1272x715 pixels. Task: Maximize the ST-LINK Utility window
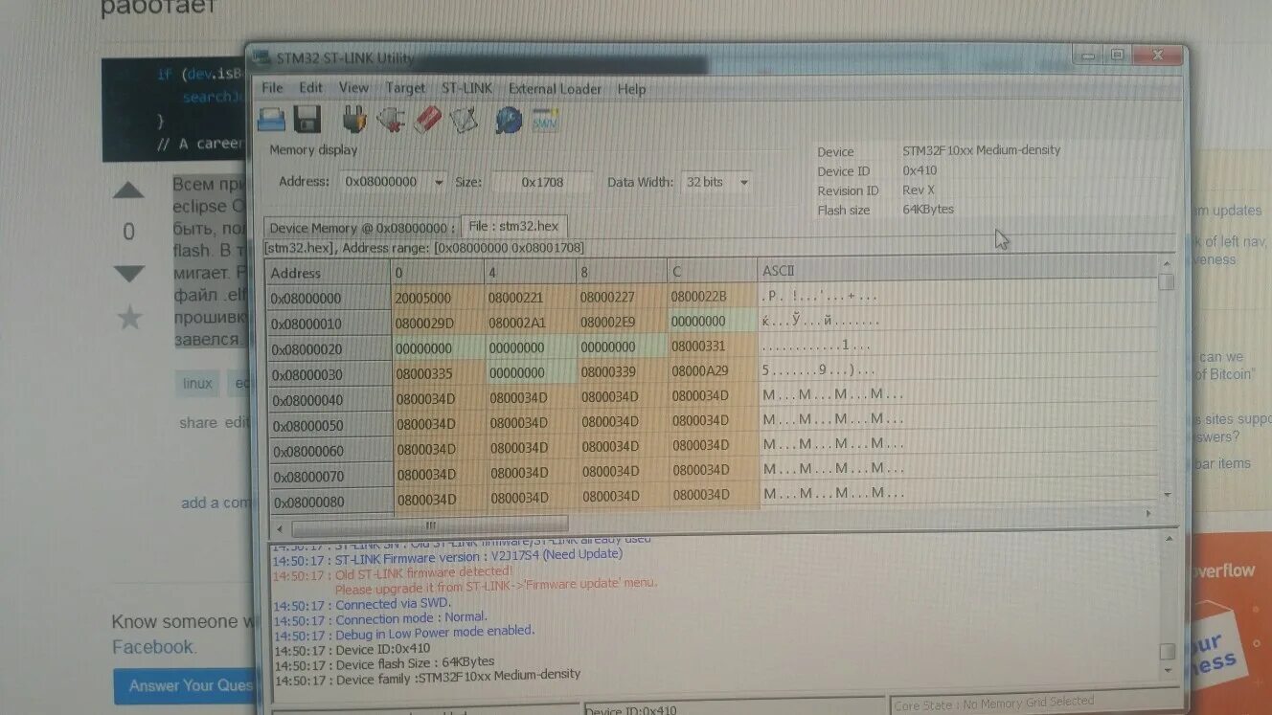point(1117,56)
